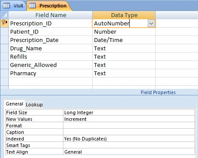Click the Indexed value Yes (No Duplicates)
This screenshot has width=198, height=158.
click(129, 139)
